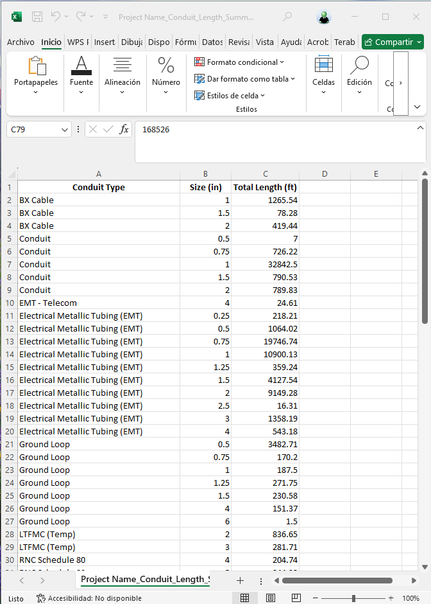Click the green Compartir button

[393, 42]
